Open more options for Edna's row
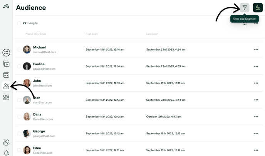 tap(256, 150)
